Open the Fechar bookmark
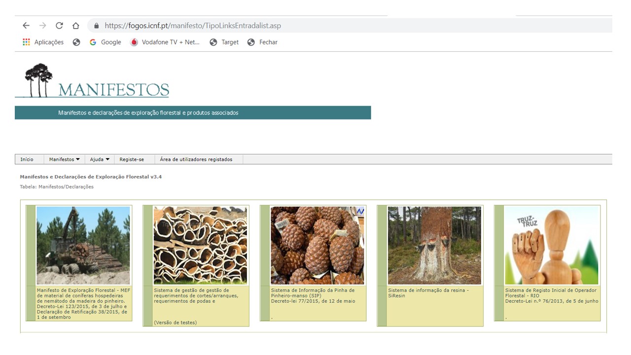The height and width of the screenshot is (355, 631). 262,42
